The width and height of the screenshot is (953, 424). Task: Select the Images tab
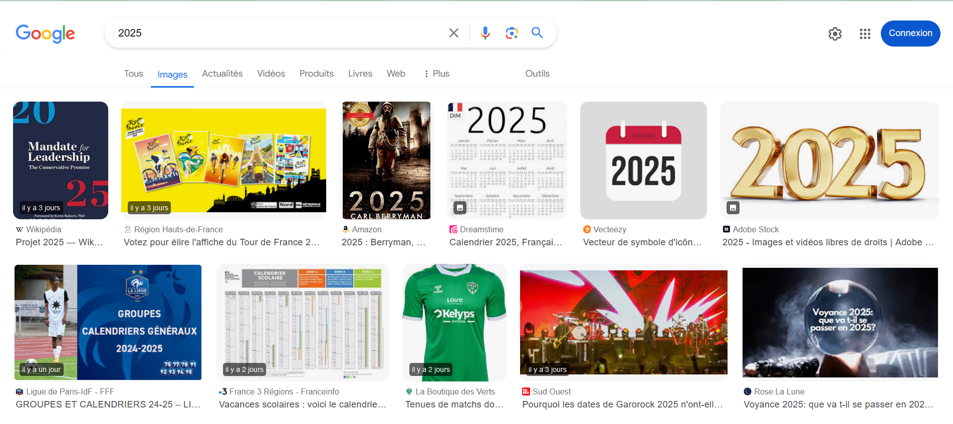tap(172, 75)
